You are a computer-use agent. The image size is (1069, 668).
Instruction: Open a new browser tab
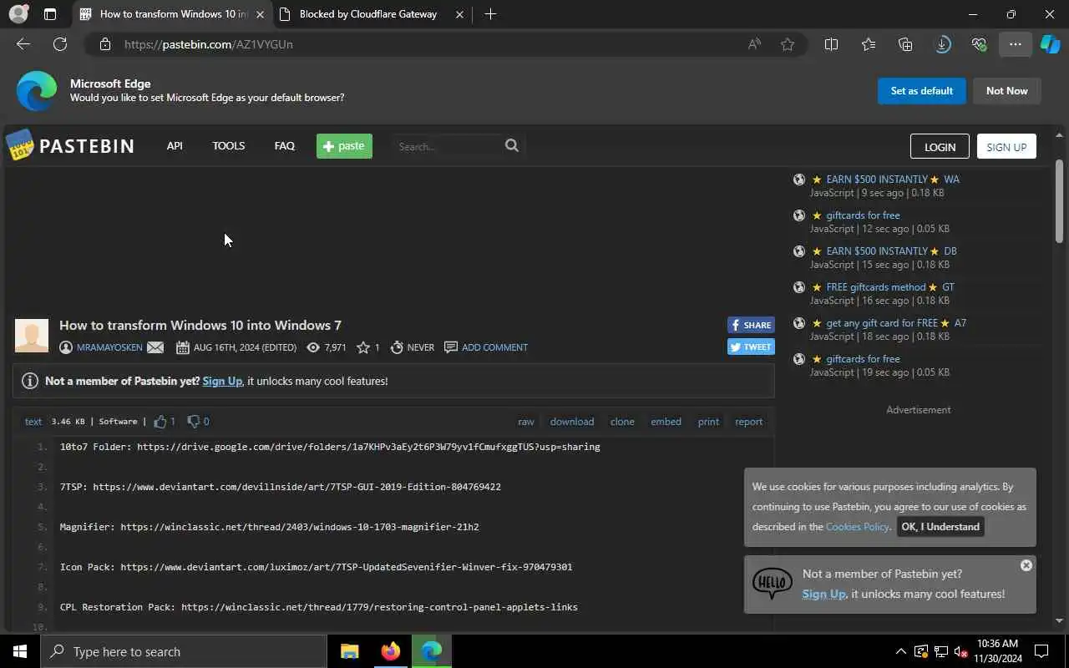(x=490, y=14)
